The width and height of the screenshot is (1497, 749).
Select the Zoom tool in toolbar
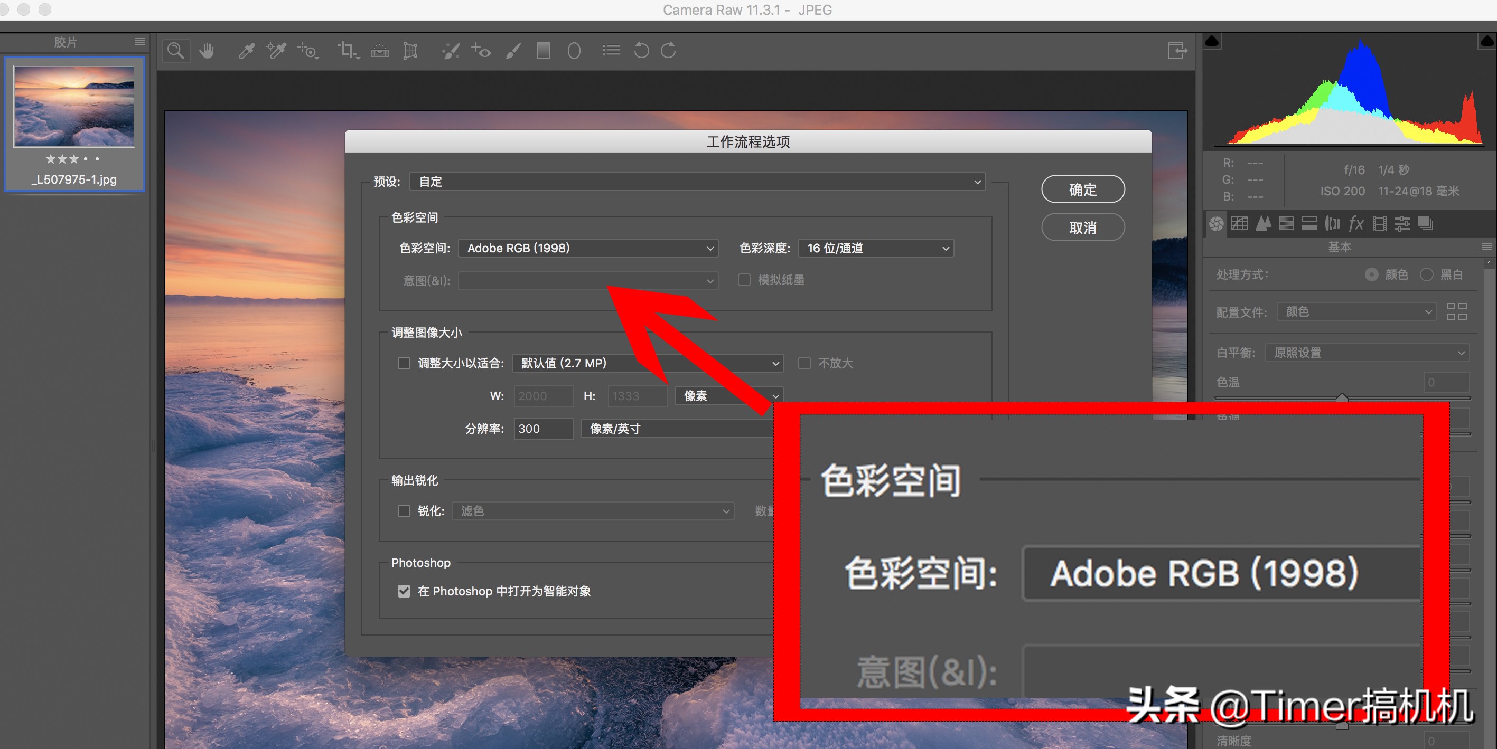click(175, 51)
